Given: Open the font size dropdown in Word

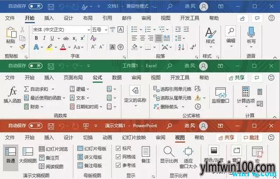Looking at the screenshot, I should [x=106, y=30].
